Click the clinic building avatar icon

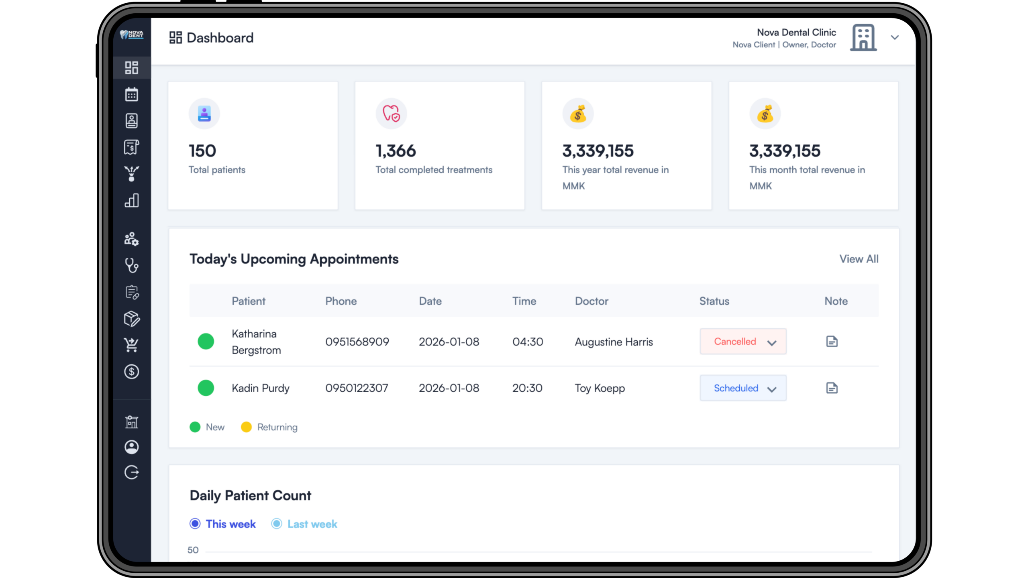[x=863, y=38]
